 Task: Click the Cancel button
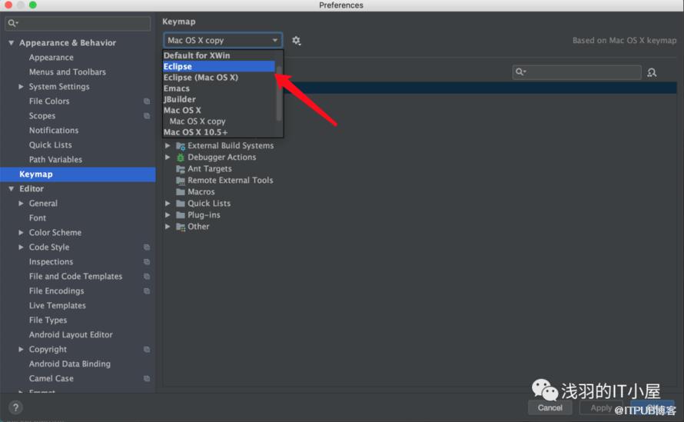550,407
